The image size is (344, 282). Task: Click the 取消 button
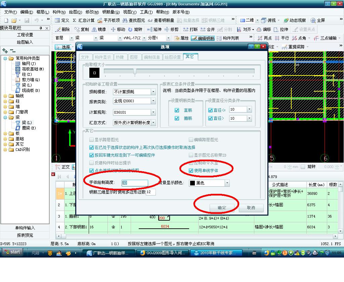click(251, 208)
